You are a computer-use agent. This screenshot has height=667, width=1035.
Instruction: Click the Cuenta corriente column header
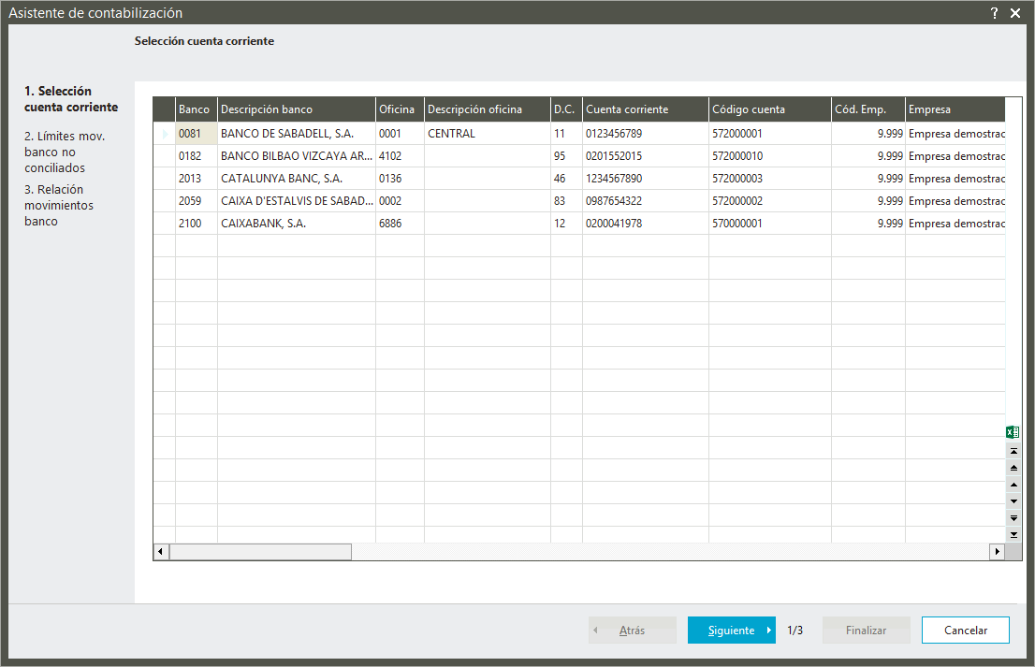point(645,109)
